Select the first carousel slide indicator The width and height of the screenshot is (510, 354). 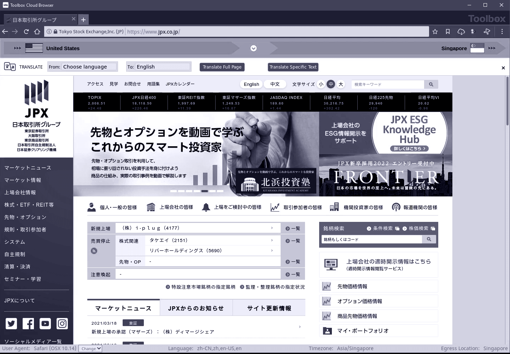click(x=174, y=191)
